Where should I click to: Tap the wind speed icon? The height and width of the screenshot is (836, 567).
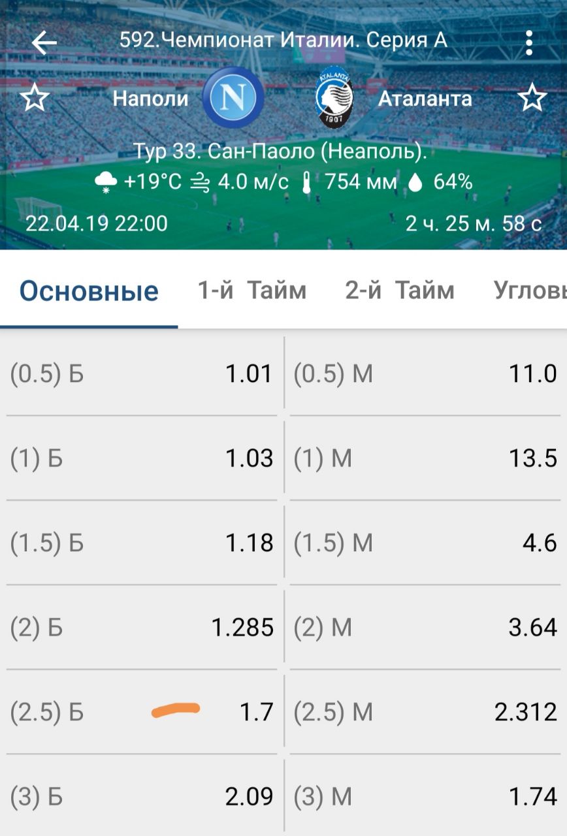[199, 183]
